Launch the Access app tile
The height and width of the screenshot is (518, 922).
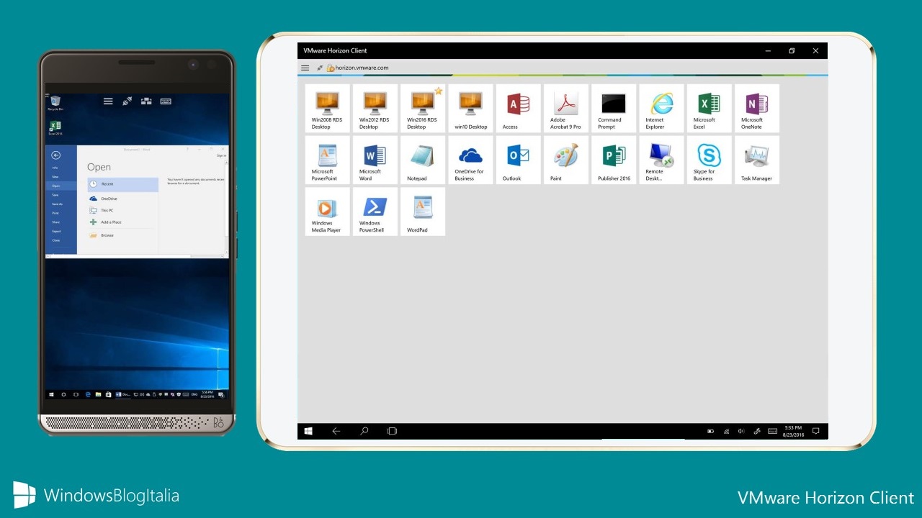point(519,109)
